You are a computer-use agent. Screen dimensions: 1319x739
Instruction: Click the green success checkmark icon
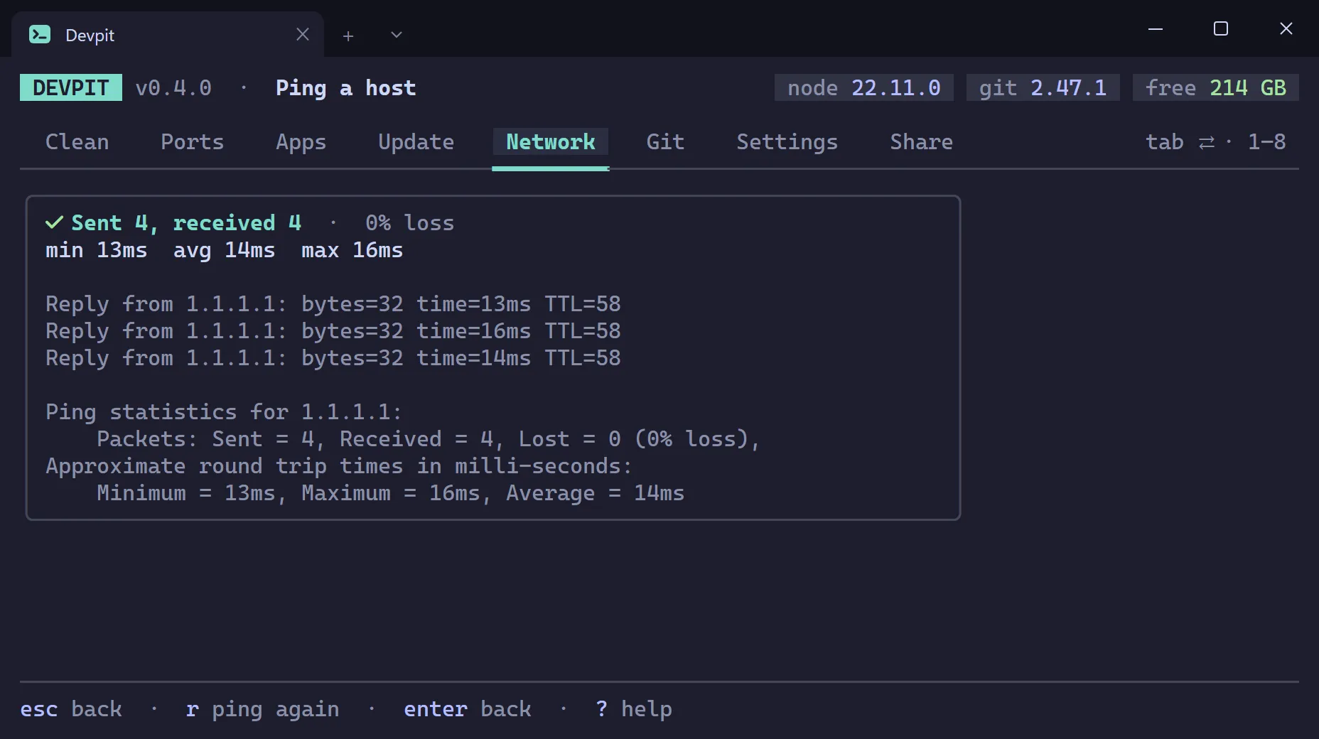tap(54, 222)
